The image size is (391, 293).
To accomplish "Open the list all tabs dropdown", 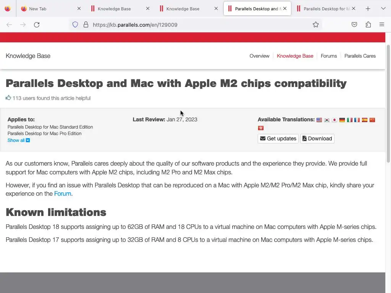I will (x=383, y=9).
